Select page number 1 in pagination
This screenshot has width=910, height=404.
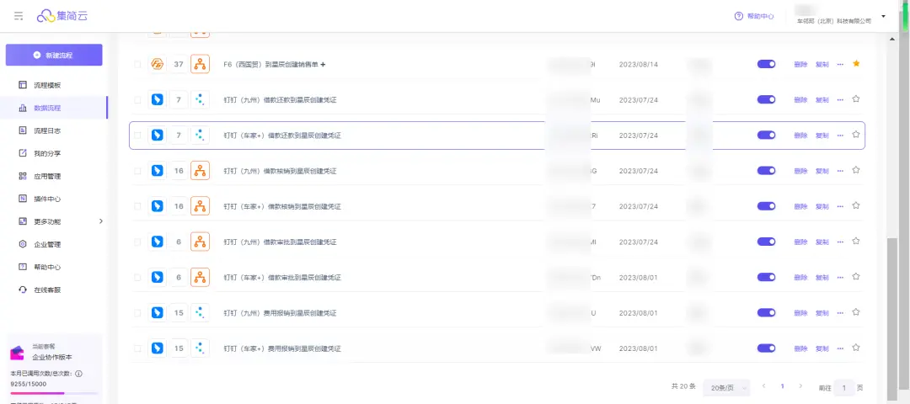[x=782, y=386]
